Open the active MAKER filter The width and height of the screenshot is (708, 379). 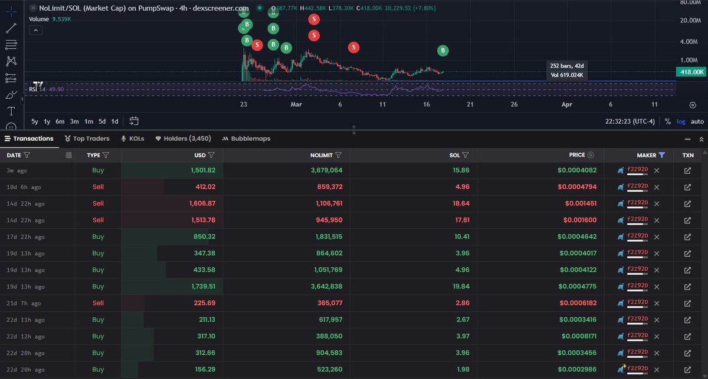point(662,155)
